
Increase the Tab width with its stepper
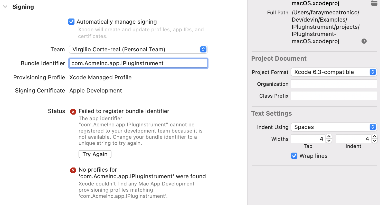tap(329, 137)
